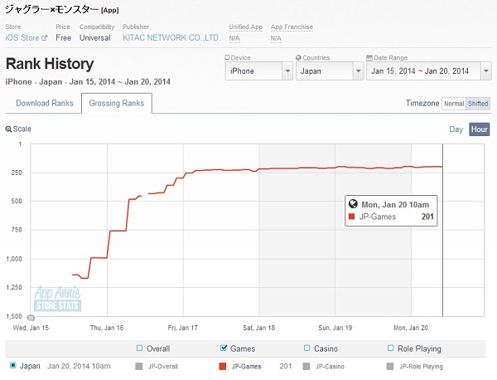
Task: Click the 'Sat, Jan 18' x-axis label
Action: tap(259, 328)
